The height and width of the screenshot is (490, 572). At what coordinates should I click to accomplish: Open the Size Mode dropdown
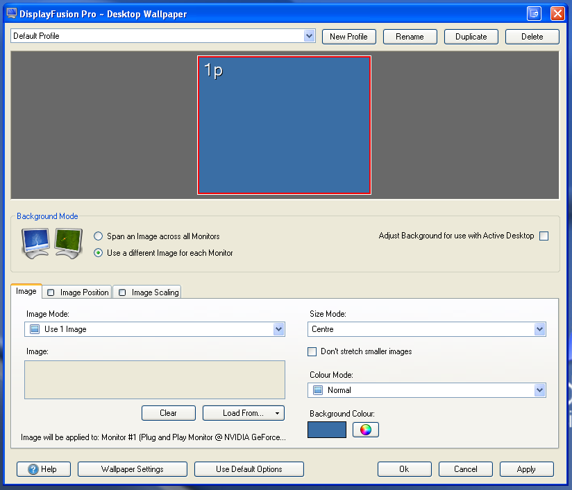tap(540, 329)
